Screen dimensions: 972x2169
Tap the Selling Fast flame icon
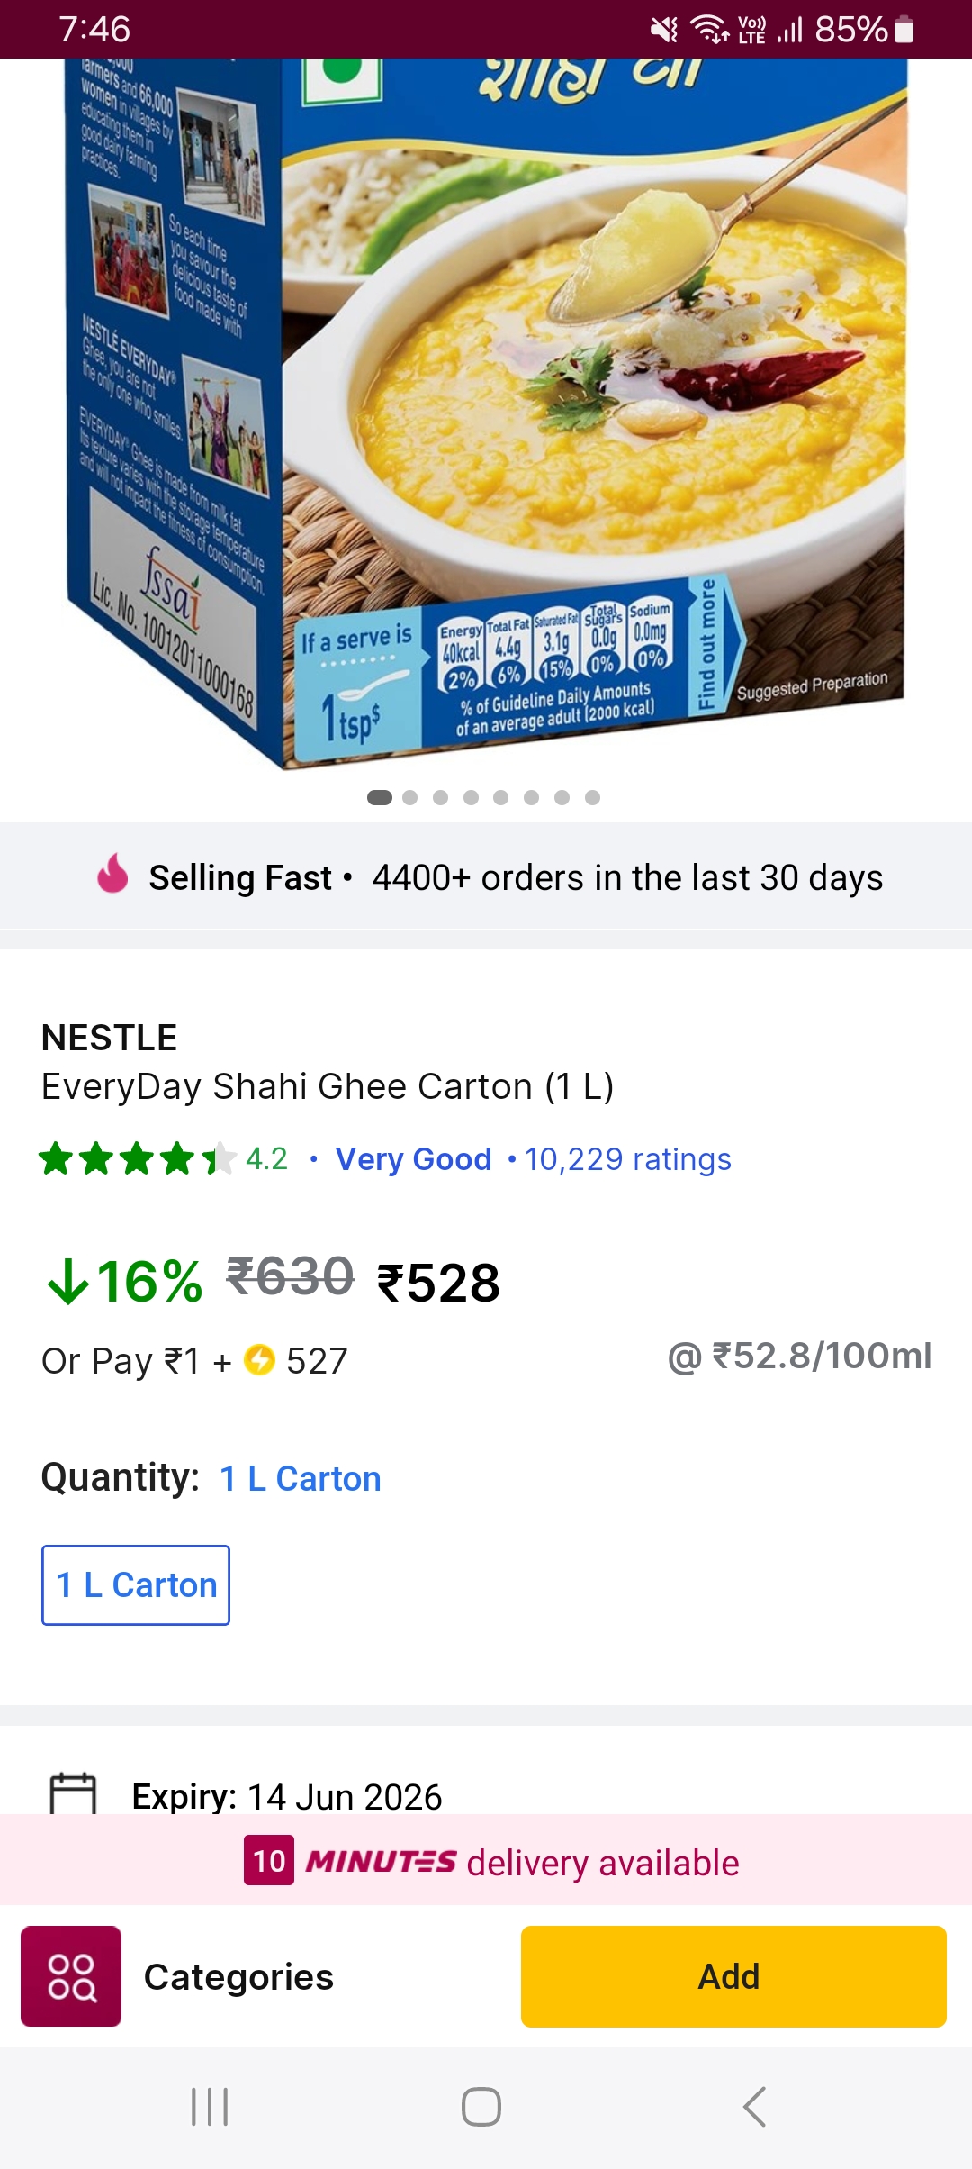pos(113,873)
